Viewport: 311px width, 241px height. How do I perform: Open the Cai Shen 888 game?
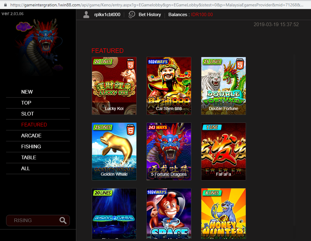pos(169,86)
